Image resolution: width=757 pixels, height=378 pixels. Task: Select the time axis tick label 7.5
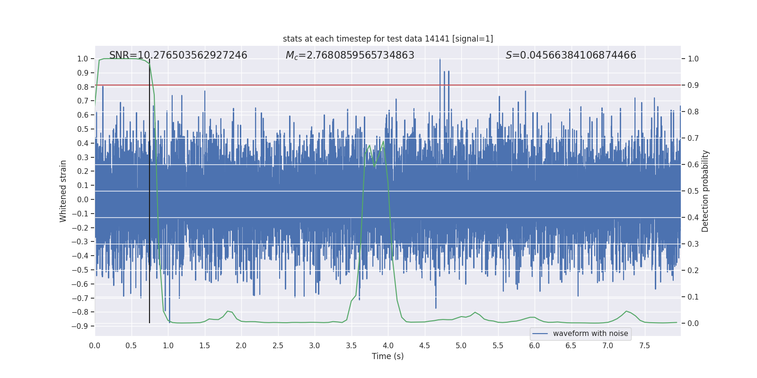point(645,345)
